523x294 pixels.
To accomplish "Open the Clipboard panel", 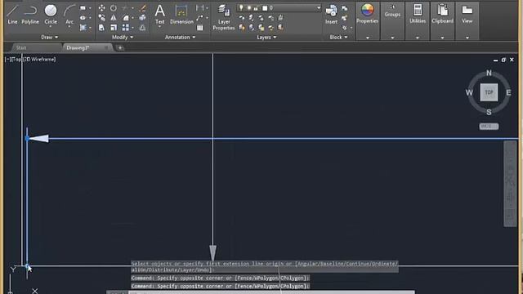I will [442, 20].
